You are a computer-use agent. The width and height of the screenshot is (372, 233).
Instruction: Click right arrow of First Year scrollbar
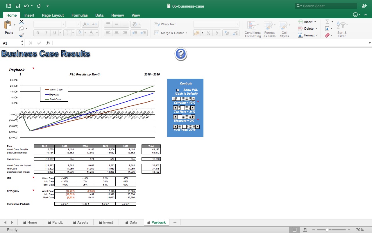pyautogui.click(x=198, y=127)
